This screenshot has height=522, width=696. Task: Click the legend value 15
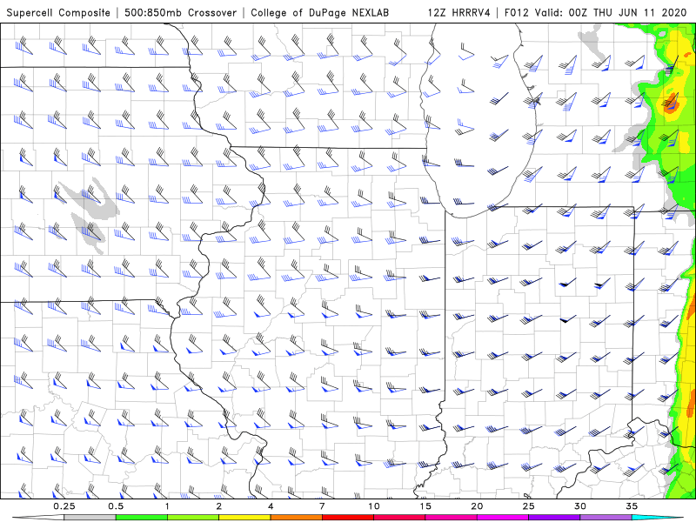point(425,506)
